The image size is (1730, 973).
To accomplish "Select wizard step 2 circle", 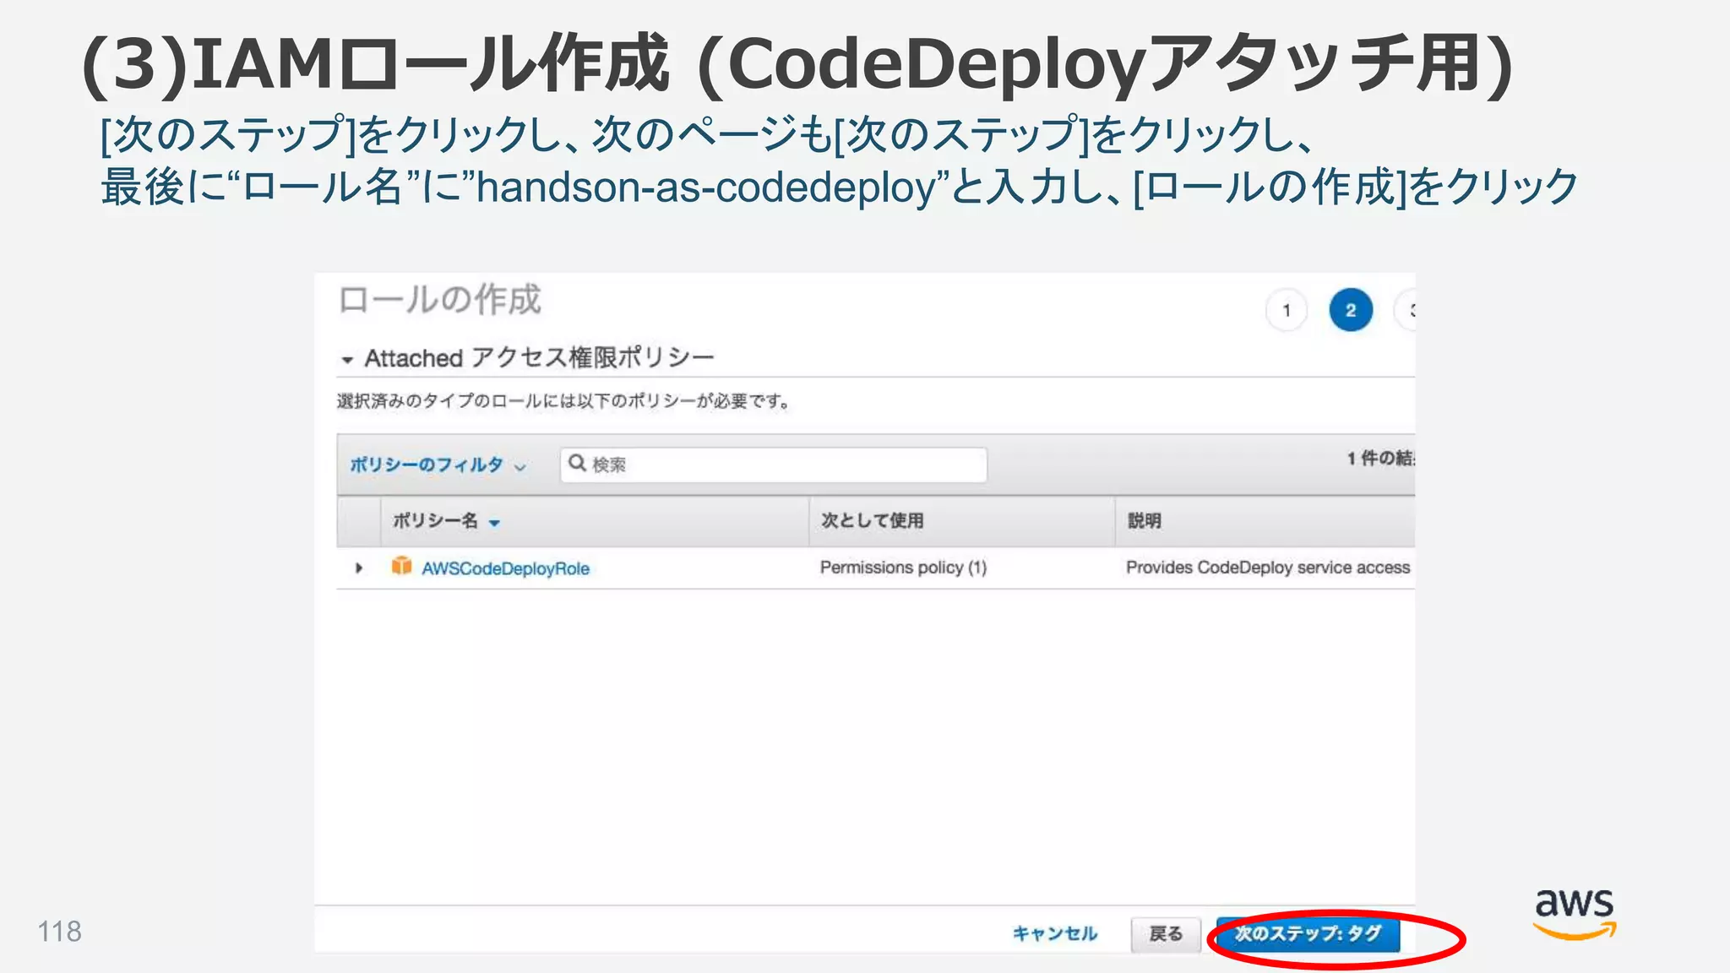I will (x=1351, y=310).
